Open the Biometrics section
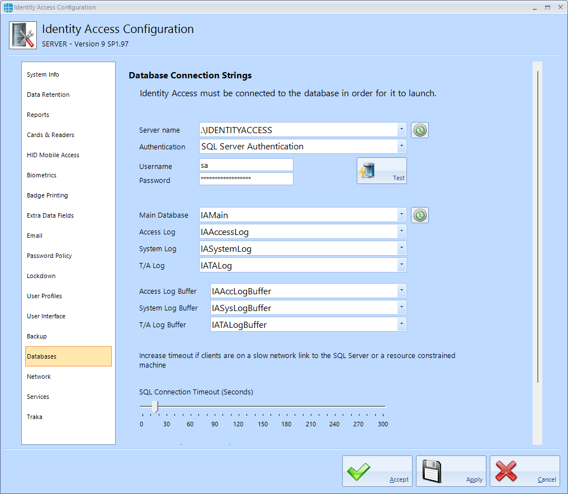Viewport: 568px width, 494px height. pos(68,175)
